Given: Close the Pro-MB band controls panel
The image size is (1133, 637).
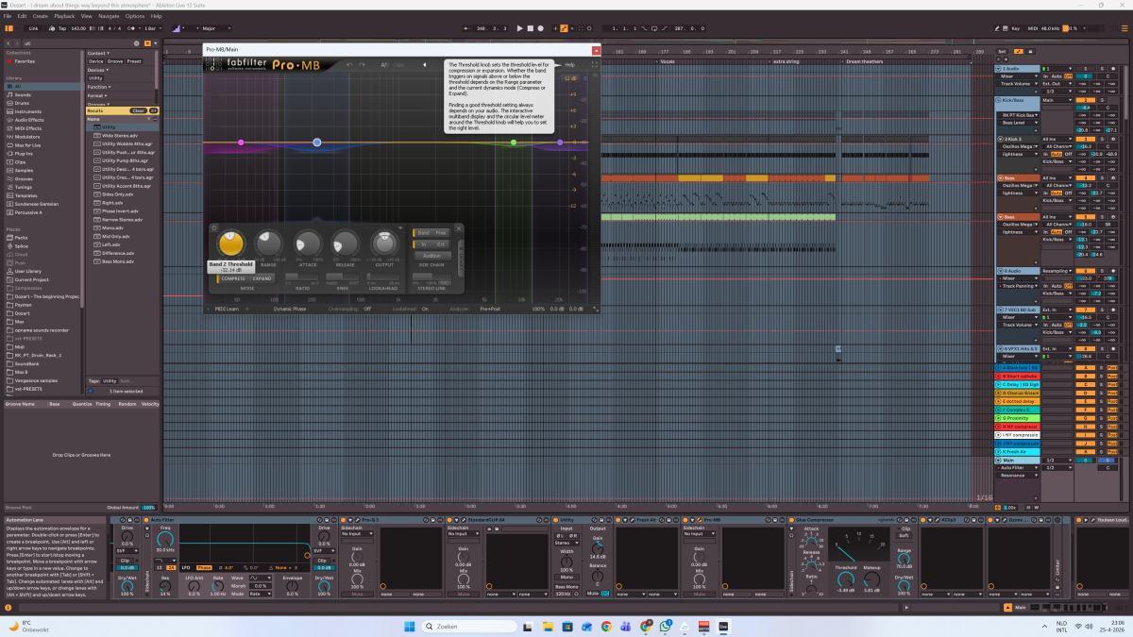Looking at the screenshot, I should 459,227.
